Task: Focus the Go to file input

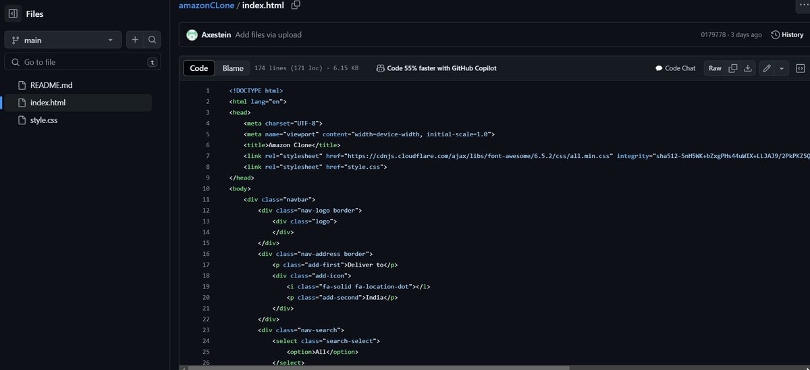Action: pyautogui.click(x=83, y=62)
